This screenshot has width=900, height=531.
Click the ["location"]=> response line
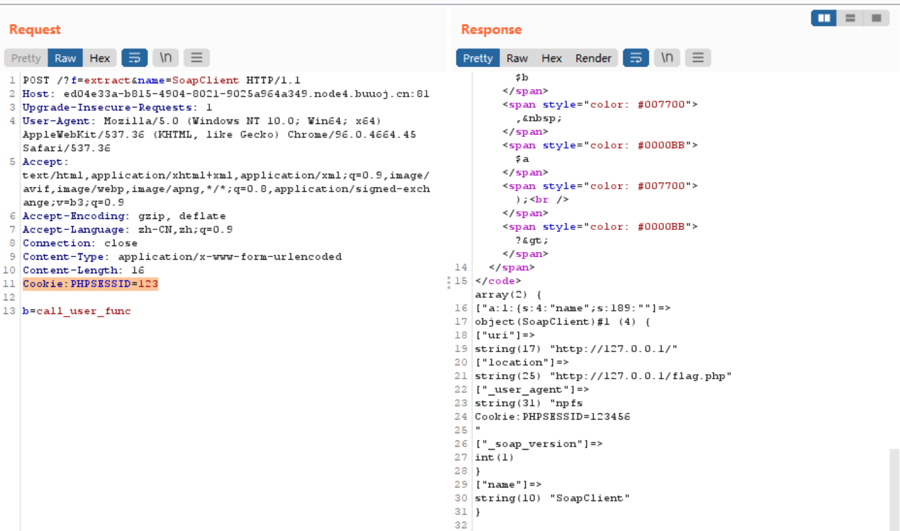522,362
